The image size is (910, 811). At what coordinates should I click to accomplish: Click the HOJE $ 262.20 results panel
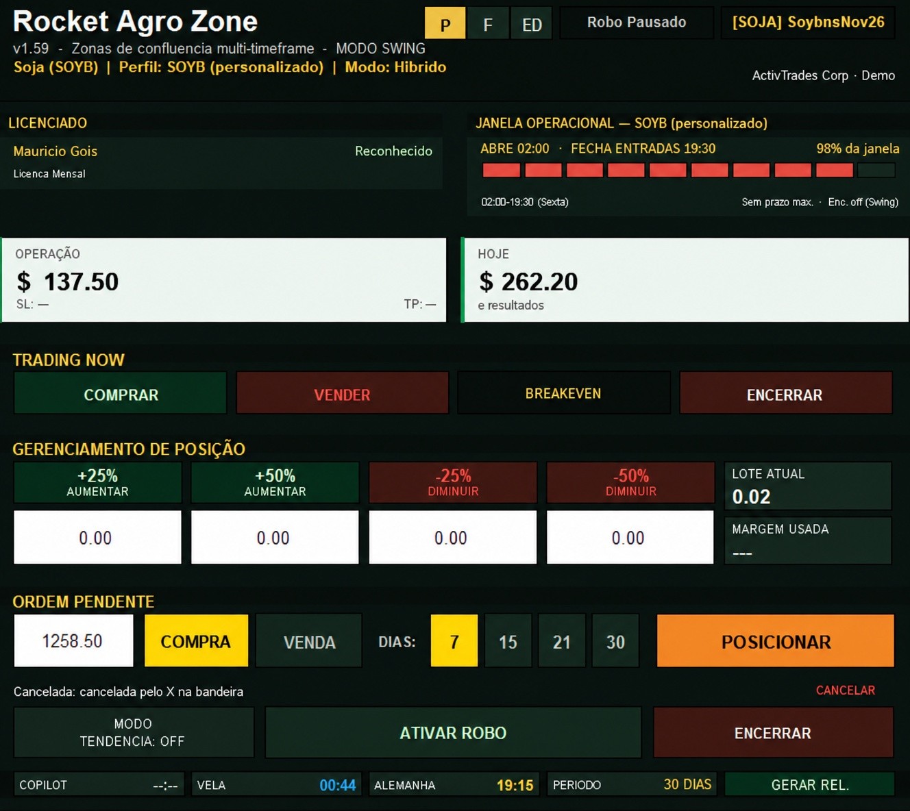(685, 279)
